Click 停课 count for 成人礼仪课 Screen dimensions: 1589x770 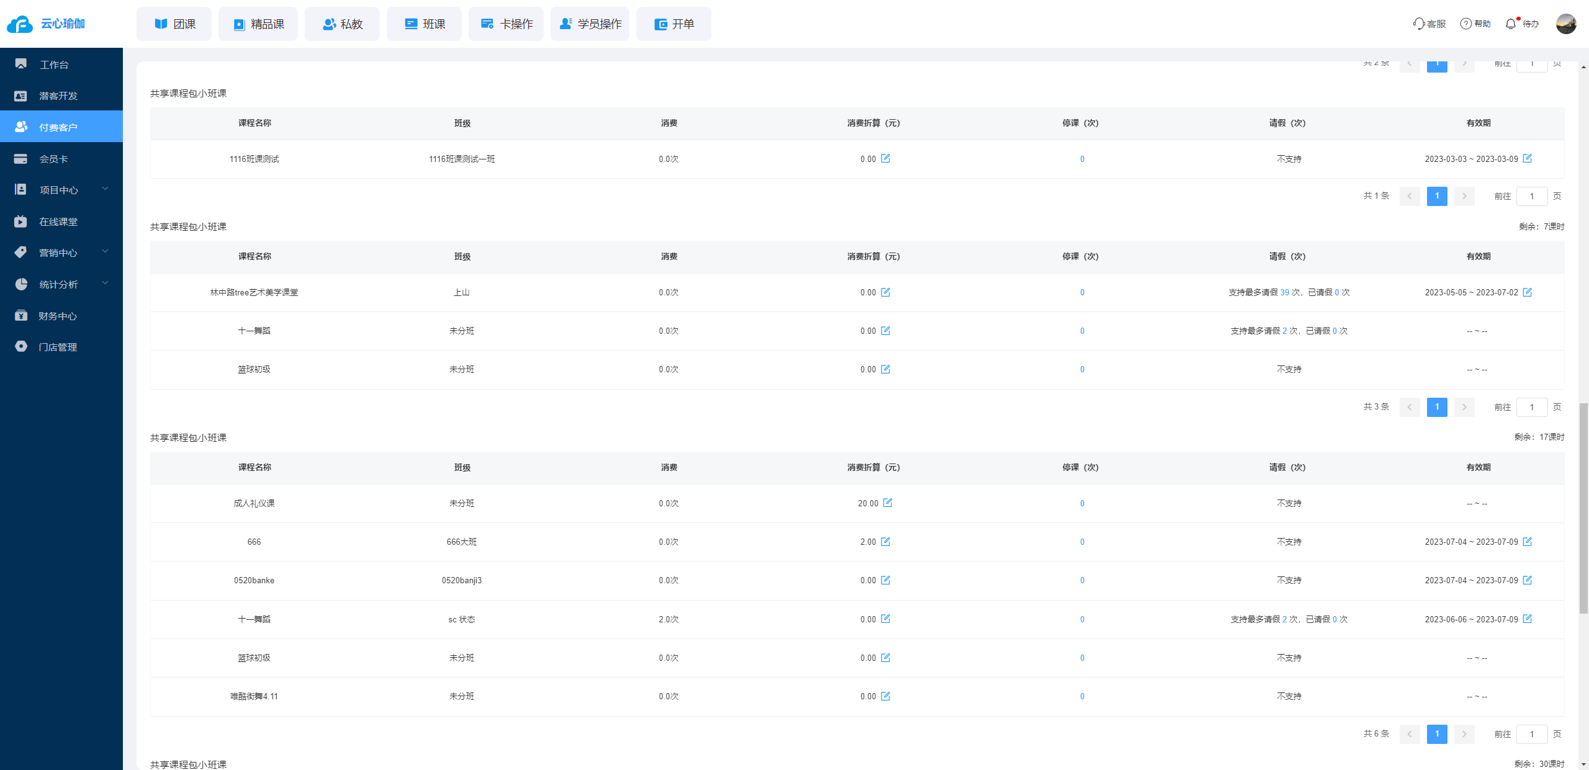click(1082, 504)
